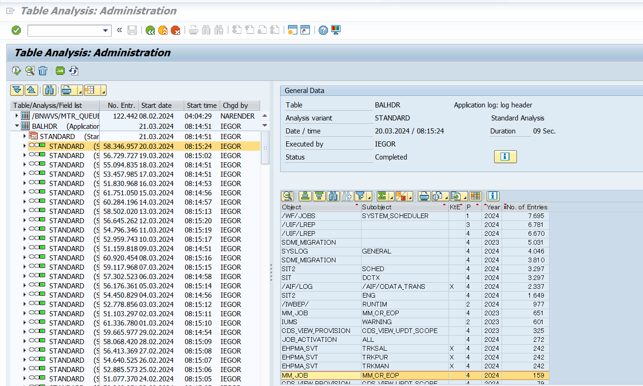Click the orange Exit icon
This screenshot has width=643, height=386.
pyautogui.click(x=163, y=30)
